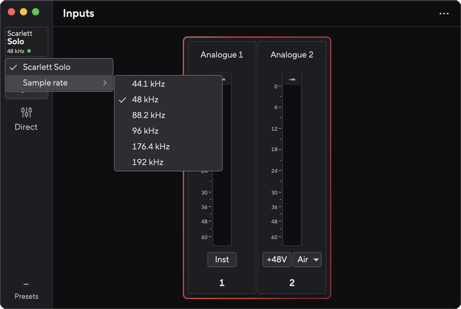The image size is (461, 309).
Task: Choose 192 kHz sample rate
Action: [168, 162]
